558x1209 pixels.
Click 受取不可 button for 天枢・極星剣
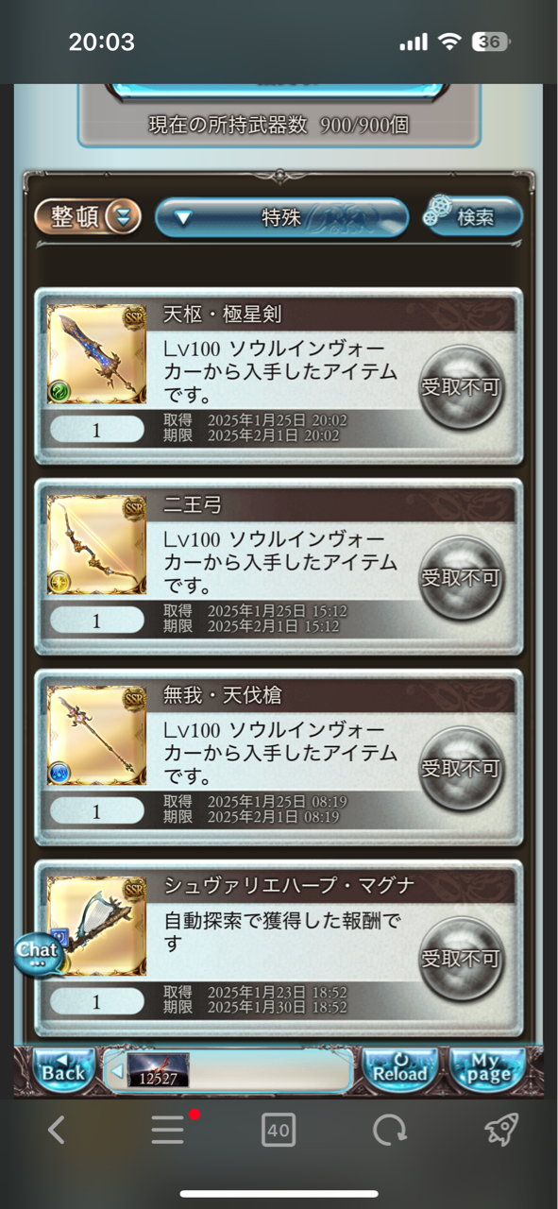461,387
